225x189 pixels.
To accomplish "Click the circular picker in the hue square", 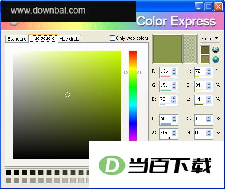I will click(68, 95).
